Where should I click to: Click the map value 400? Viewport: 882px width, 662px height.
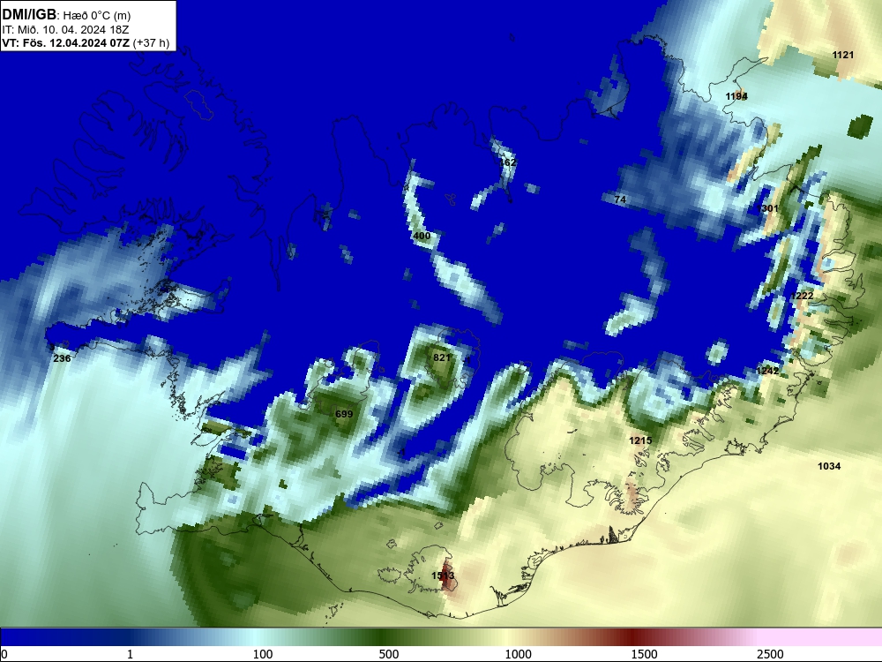(422, 236)
